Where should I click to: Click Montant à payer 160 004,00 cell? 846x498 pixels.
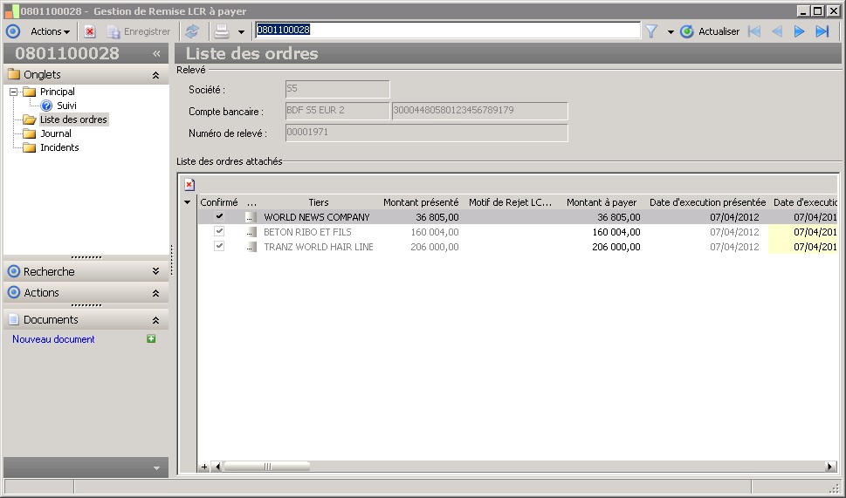(616, 232)
